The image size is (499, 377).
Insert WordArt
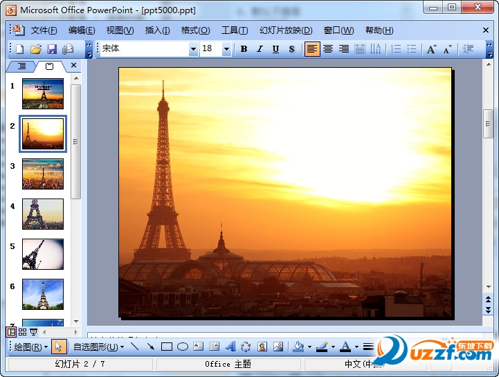coord(230,347)
